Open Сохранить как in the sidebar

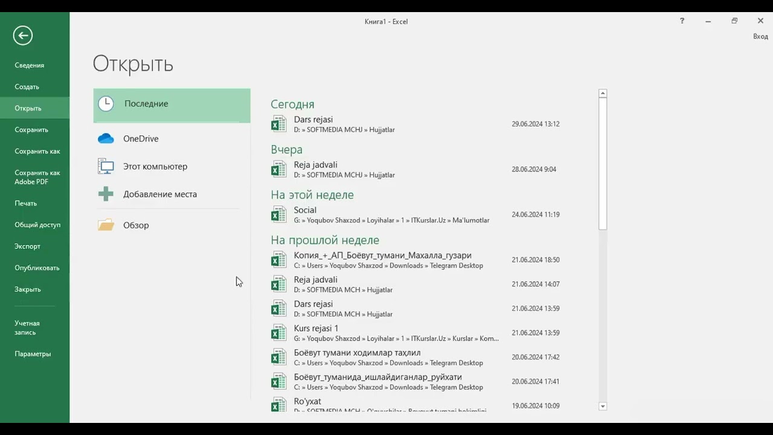pyautogui.click(x=37, y=152)
